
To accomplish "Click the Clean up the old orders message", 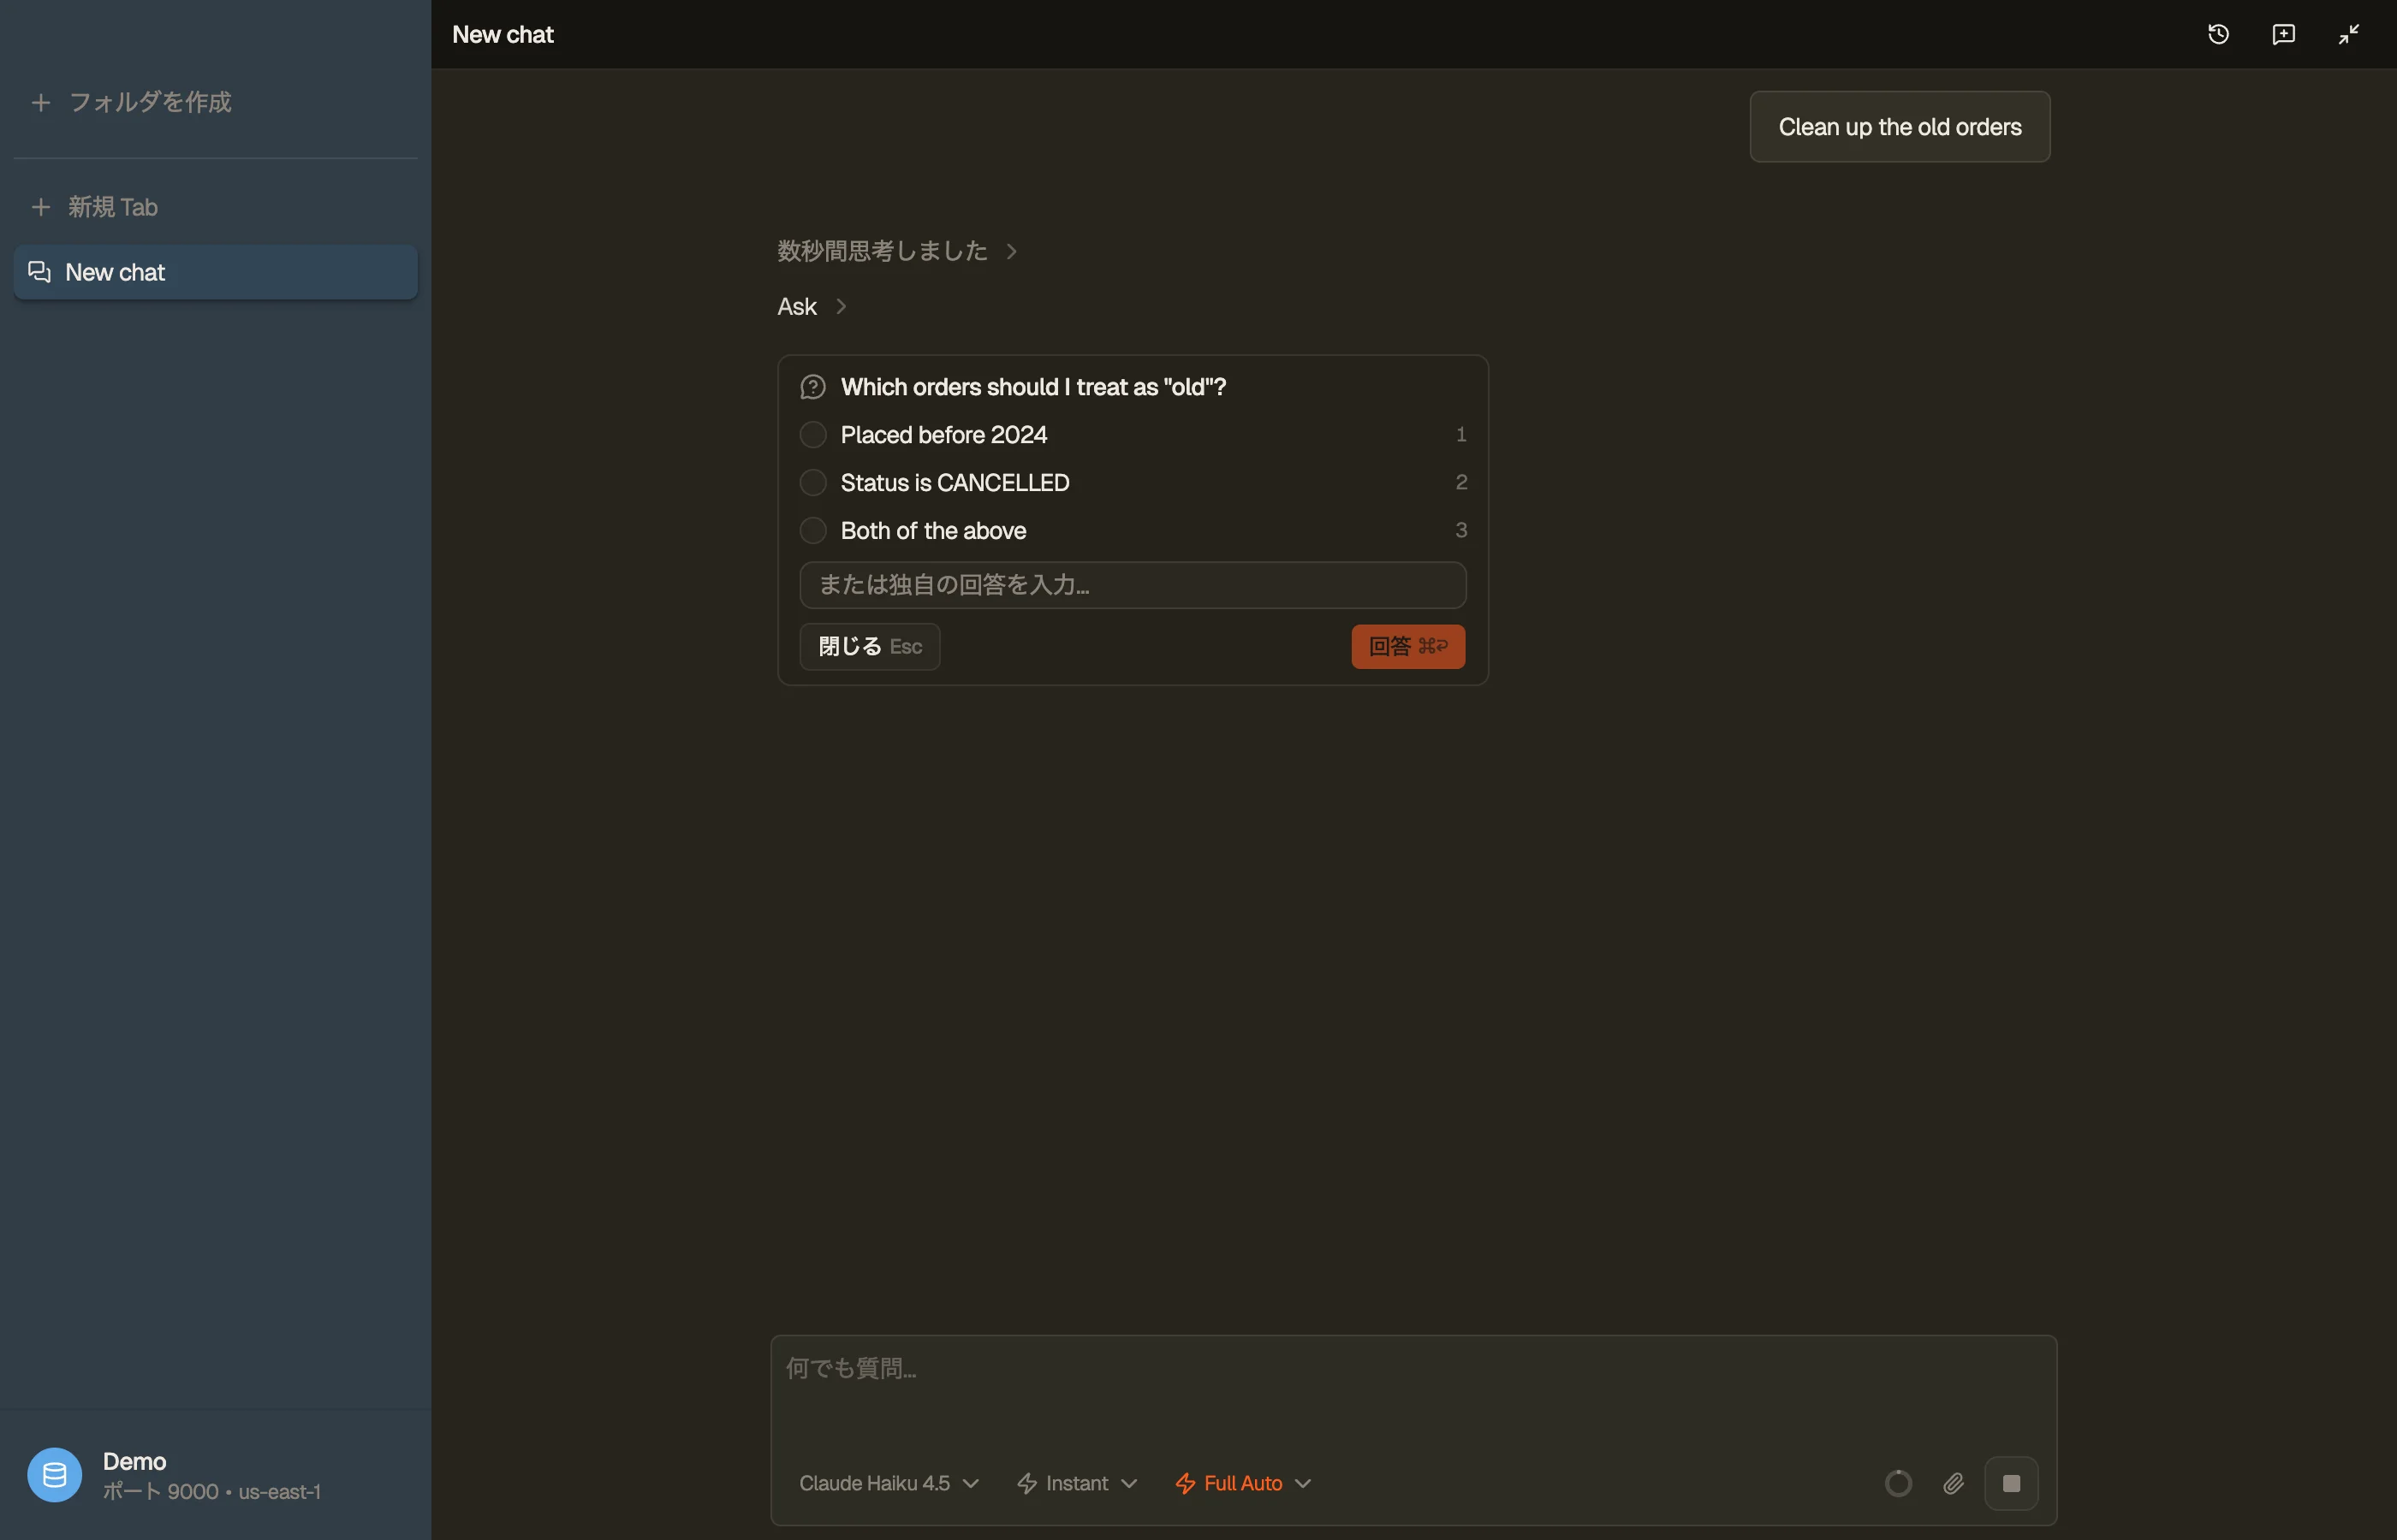I will click(1899, 127).
